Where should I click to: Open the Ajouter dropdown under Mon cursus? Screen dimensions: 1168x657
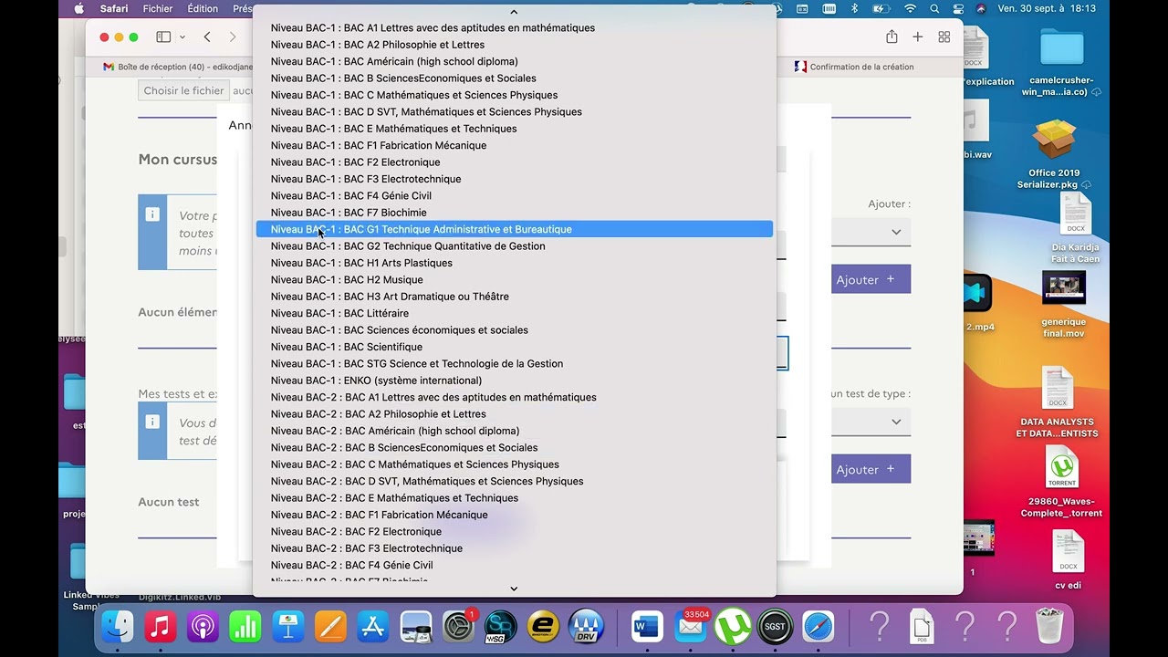[871, 232]
